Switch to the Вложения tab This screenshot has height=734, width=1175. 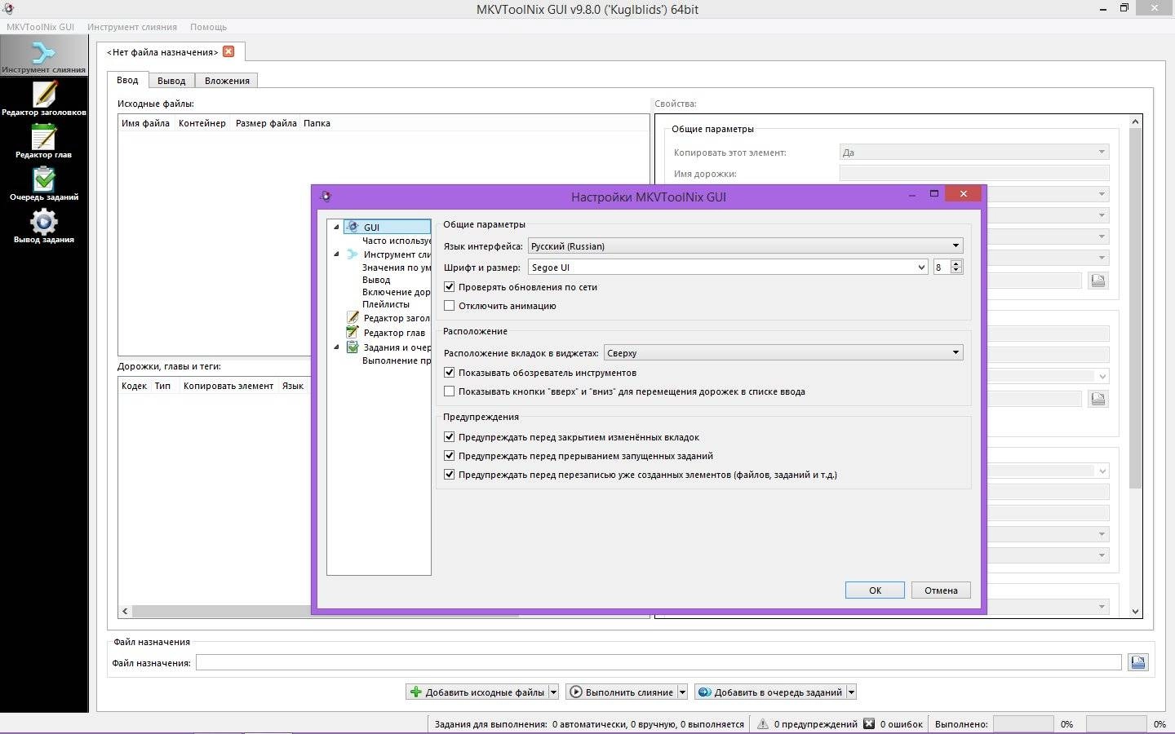coord(227,81)
